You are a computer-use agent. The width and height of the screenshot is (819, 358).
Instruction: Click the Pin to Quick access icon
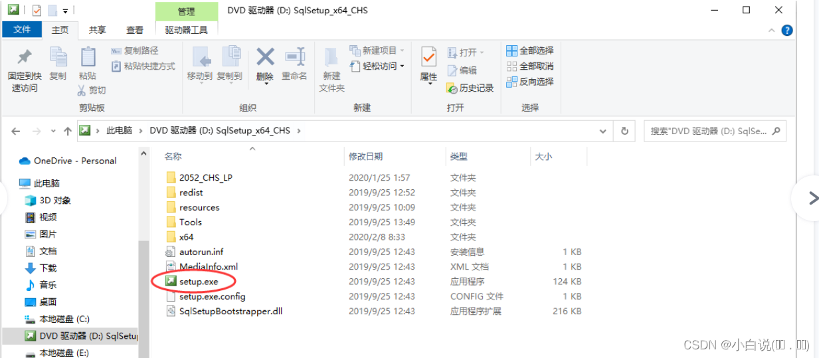(x=24, y=58)
